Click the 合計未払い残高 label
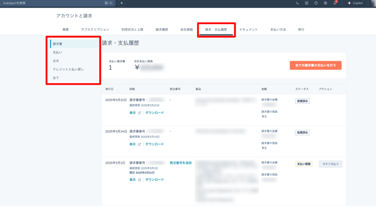 144,61
